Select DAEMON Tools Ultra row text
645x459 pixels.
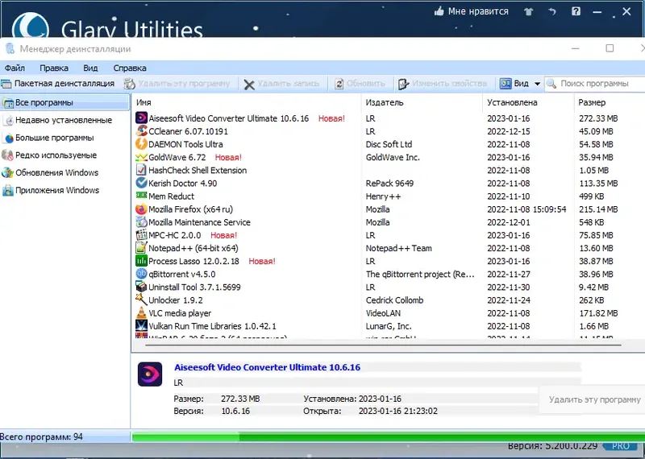185,144
